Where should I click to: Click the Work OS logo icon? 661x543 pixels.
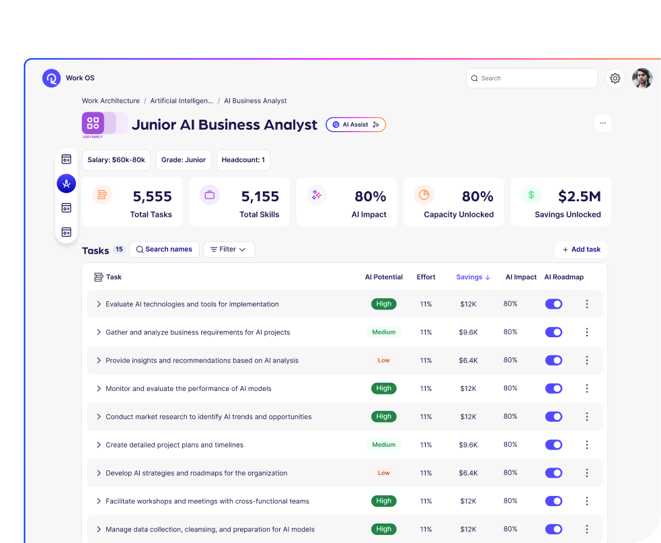pyautogui.click(x=51, y=78)
